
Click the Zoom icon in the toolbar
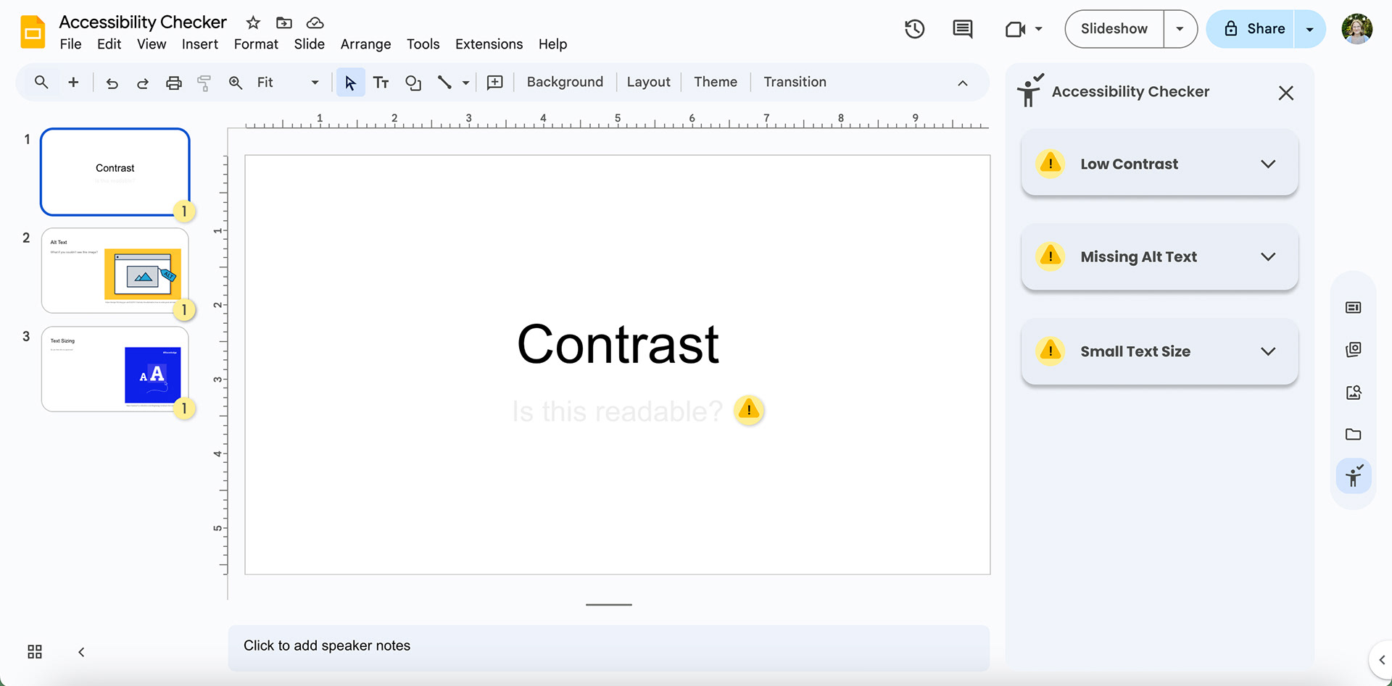[x=235, y=82]
